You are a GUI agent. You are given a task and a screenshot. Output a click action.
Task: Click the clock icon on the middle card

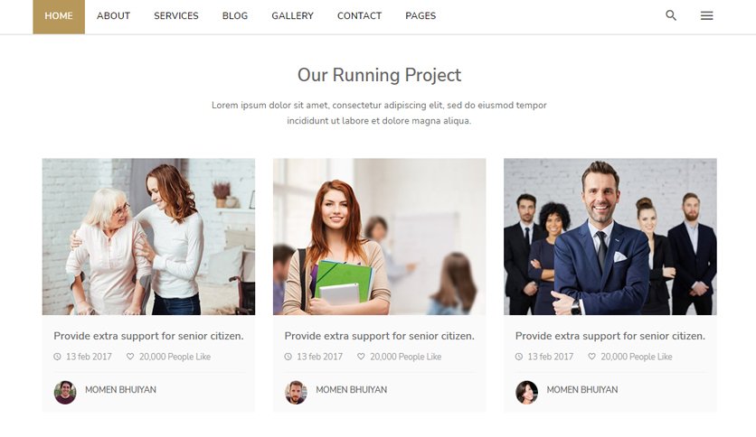[288, 357]
